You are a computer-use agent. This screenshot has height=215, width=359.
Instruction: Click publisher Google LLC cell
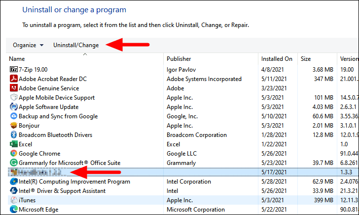tap(181, 154)
